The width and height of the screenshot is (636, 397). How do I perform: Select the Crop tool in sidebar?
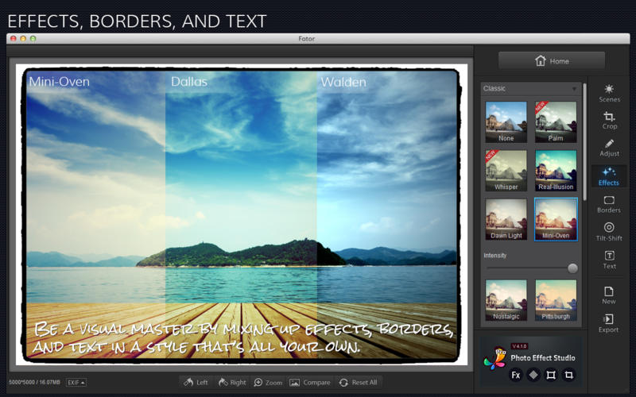coord(609,121)
